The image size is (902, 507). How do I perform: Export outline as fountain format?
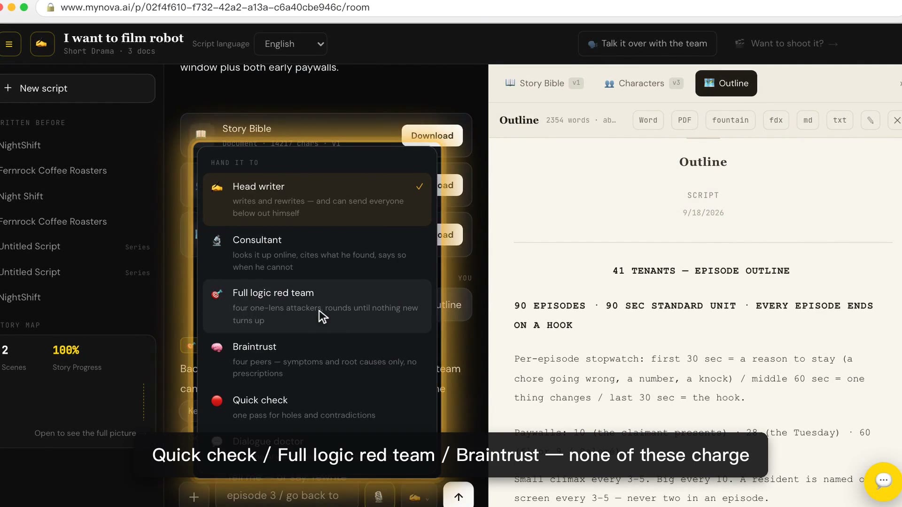tap(730, 120)
